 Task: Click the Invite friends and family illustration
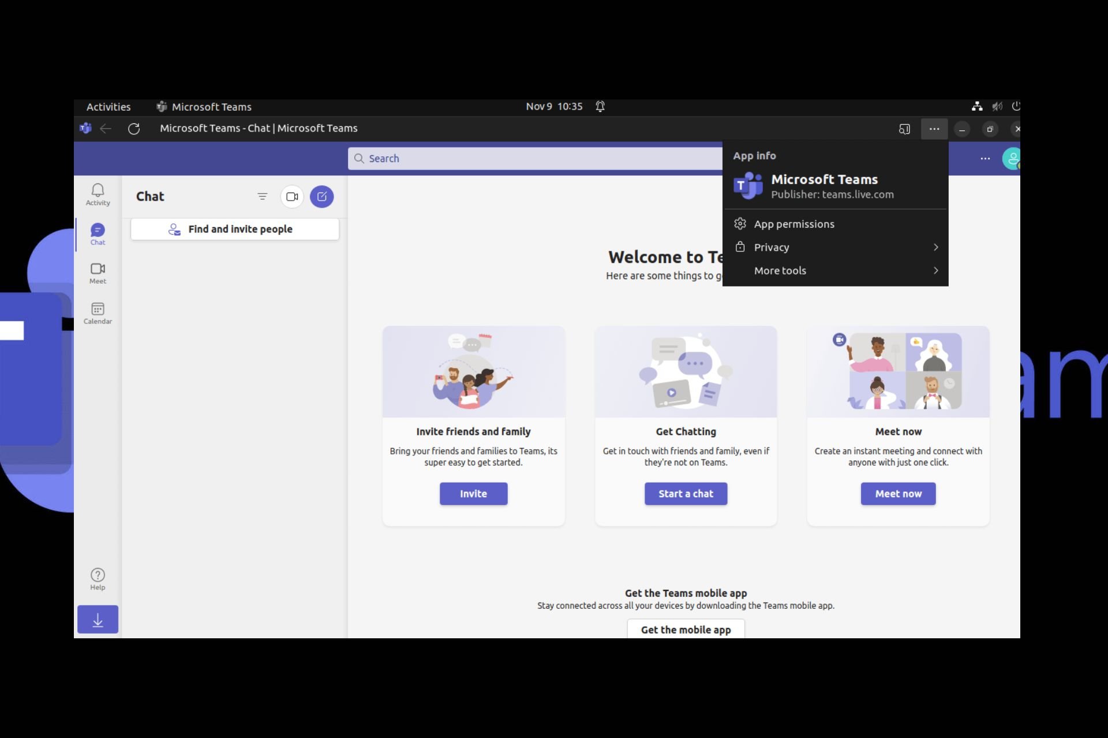(x=473, y=371)
